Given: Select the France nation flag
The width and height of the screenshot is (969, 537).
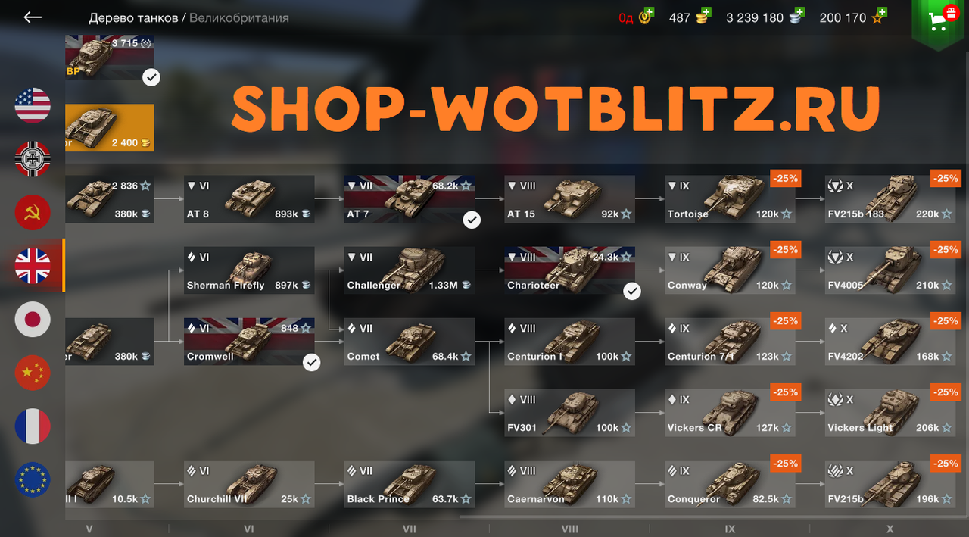Looking at the screenshot, I should (33, 426).
